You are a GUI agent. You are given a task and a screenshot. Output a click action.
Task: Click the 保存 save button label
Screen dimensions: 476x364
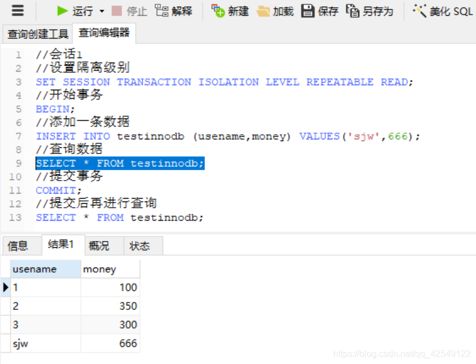click(328, 11)
